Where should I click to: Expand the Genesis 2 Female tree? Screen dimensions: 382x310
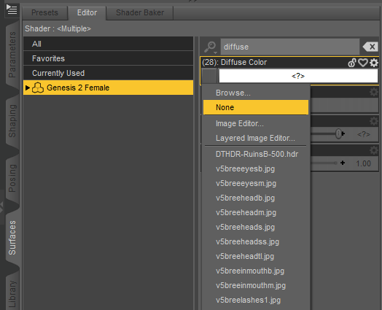(27, 88)
